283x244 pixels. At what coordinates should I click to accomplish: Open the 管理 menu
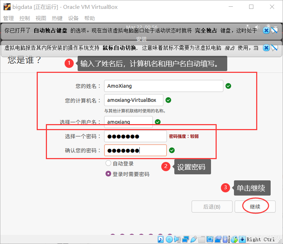[8, 18]
